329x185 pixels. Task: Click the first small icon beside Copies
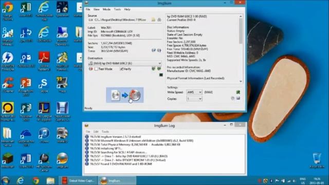(232, 98)
